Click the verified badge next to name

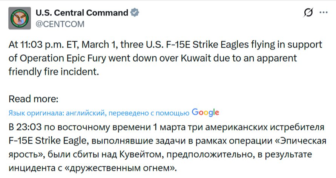(135, 13)
